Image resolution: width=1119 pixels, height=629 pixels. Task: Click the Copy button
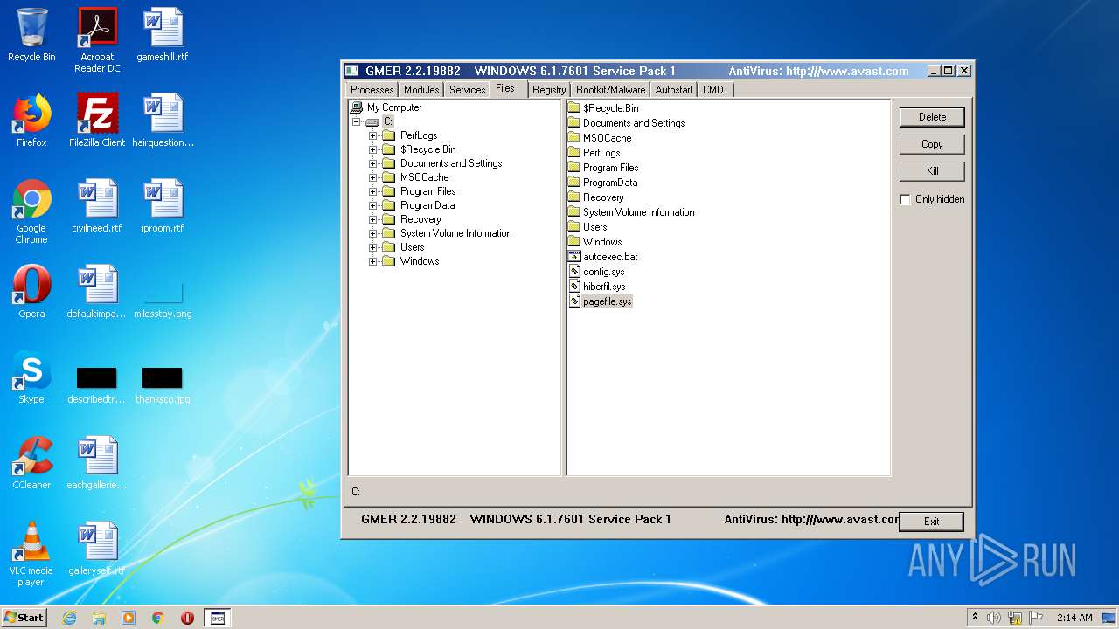click(x=932, y=144)
